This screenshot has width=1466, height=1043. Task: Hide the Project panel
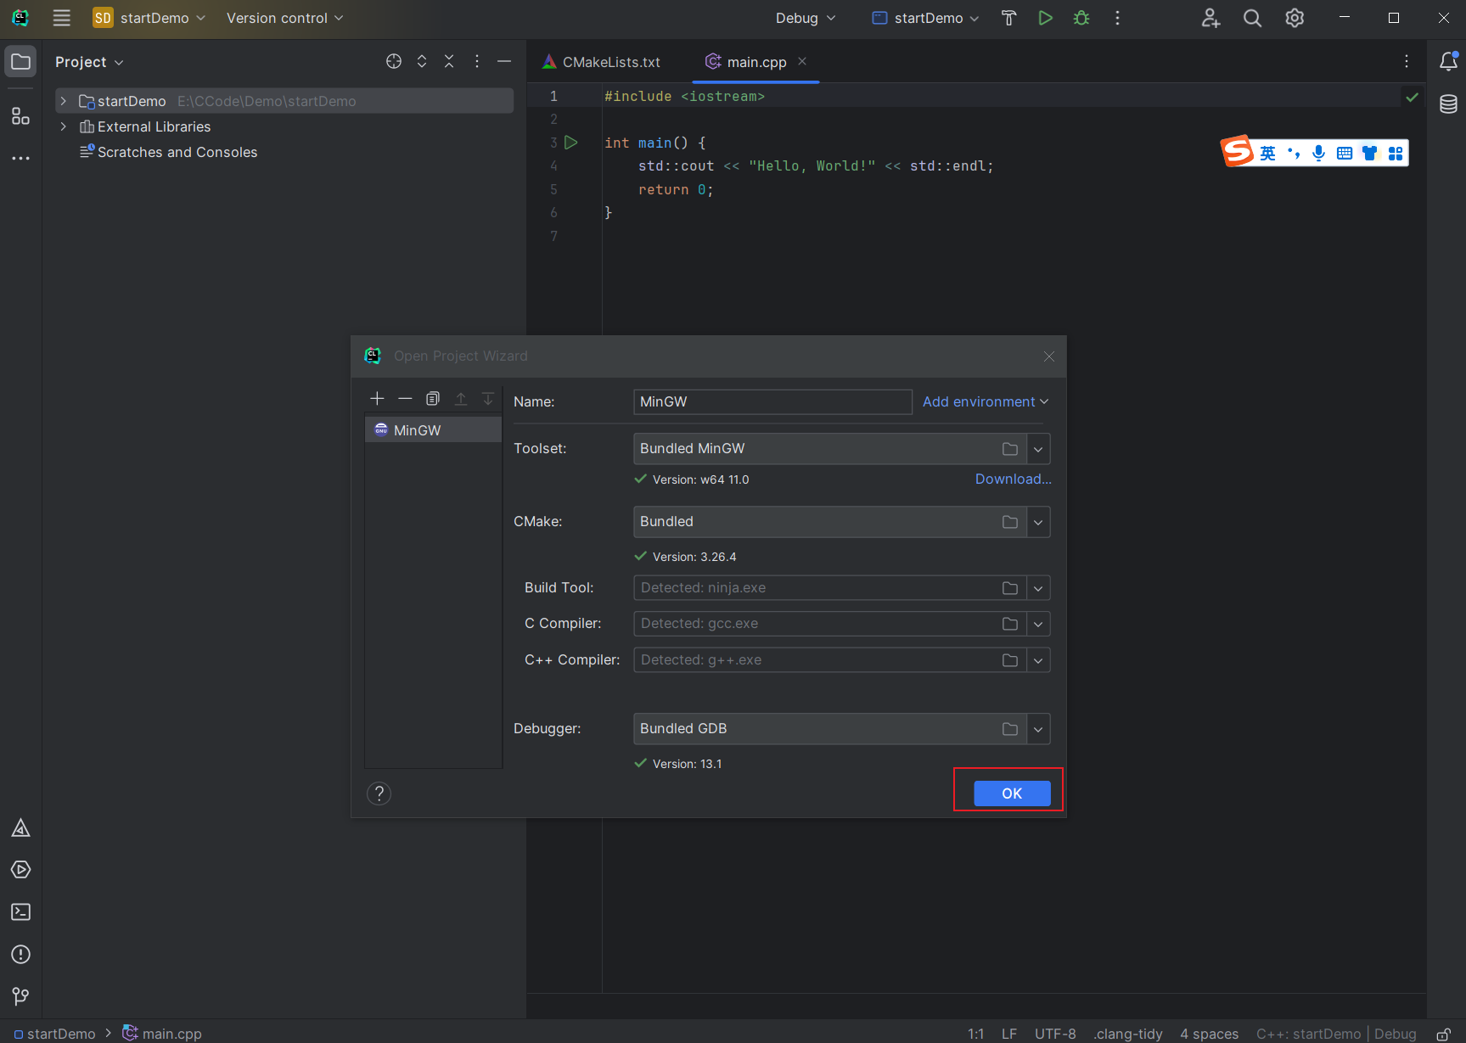point(504,61)
